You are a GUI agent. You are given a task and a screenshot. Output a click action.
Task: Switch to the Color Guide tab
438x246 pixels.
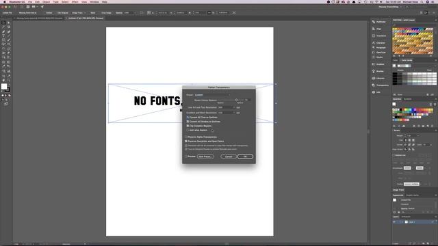pos(407,60)
